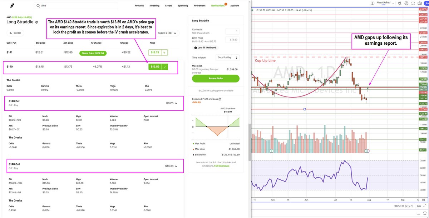Click the Expected Profit and Loss help icon
The width and height of the screenshot is (429, 218).
(220, 99)
